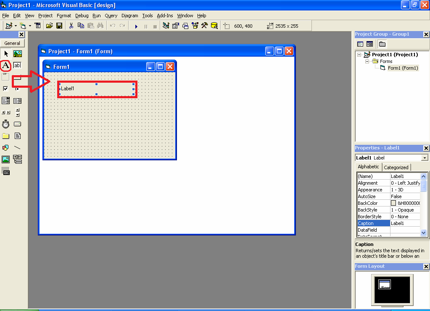The image size is (430, 311).
Task: Click the Caption property value field
Action: point(405,223)
